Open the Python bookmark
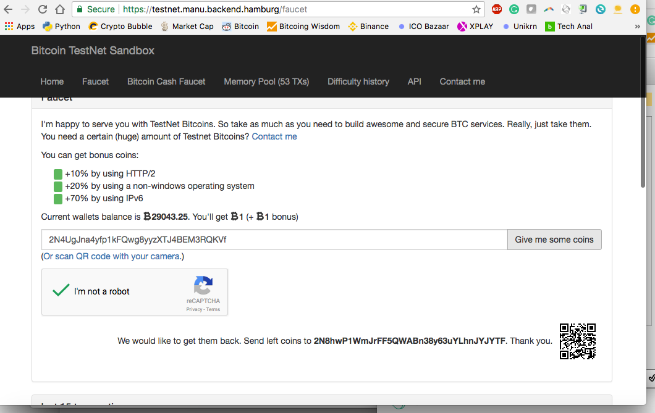 61,27
